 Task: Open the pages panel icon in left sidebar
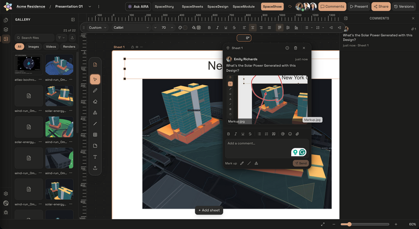coord(6,20)
